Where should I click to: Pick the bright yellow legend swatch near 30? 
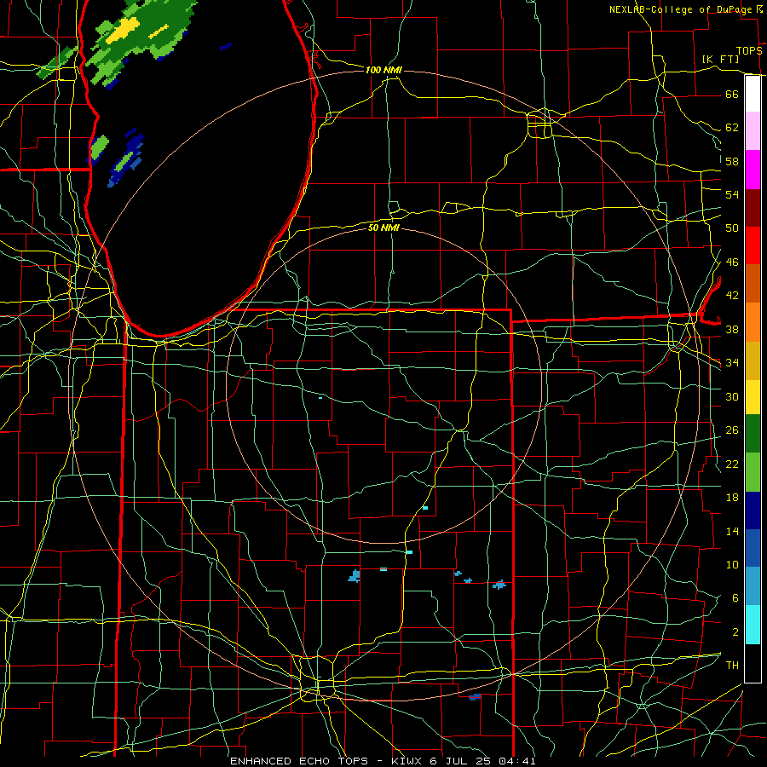coord(753,397)
